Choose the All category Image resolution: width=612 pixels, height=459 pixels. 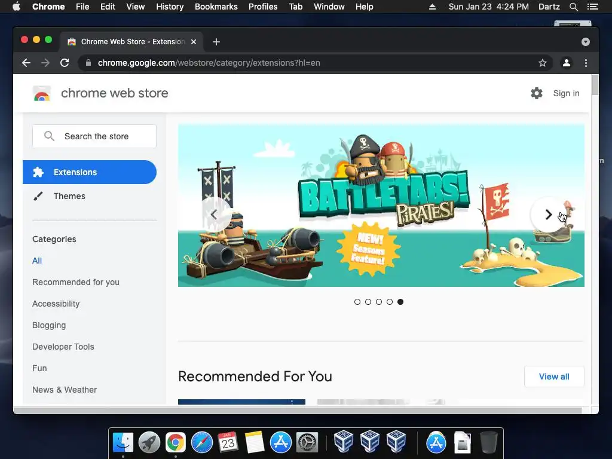37,261
